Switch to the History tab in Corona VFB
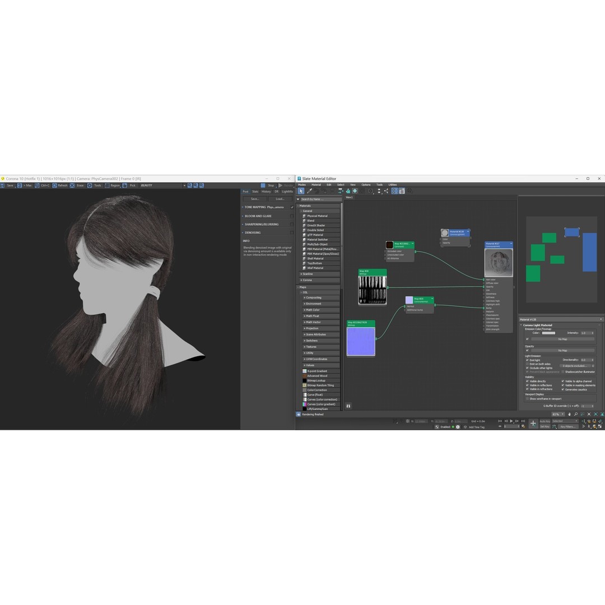Image resolution: width=605 pixels, height=605 pixels. (x=267, y=192)
